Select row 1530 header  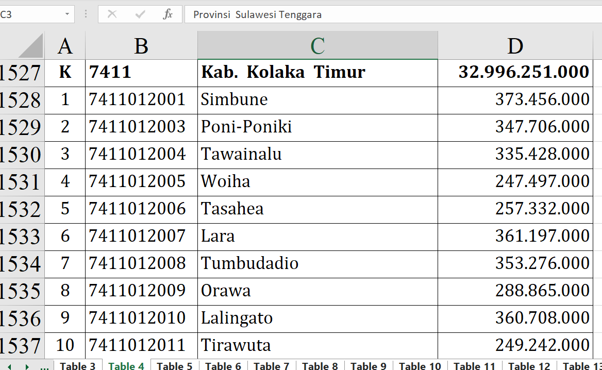[22, 155]
